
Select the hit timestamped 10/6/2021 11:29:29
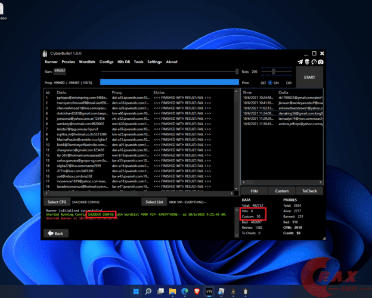[x=282, y=119]
